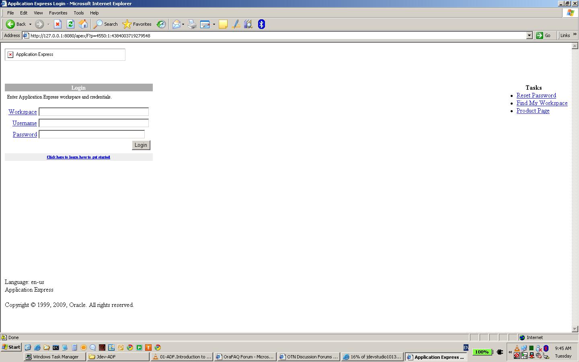Image resolution: width=579 pixels, height=362 pixels.
Task: Open command prompt quick launch icon
Action: coord(55,348)
